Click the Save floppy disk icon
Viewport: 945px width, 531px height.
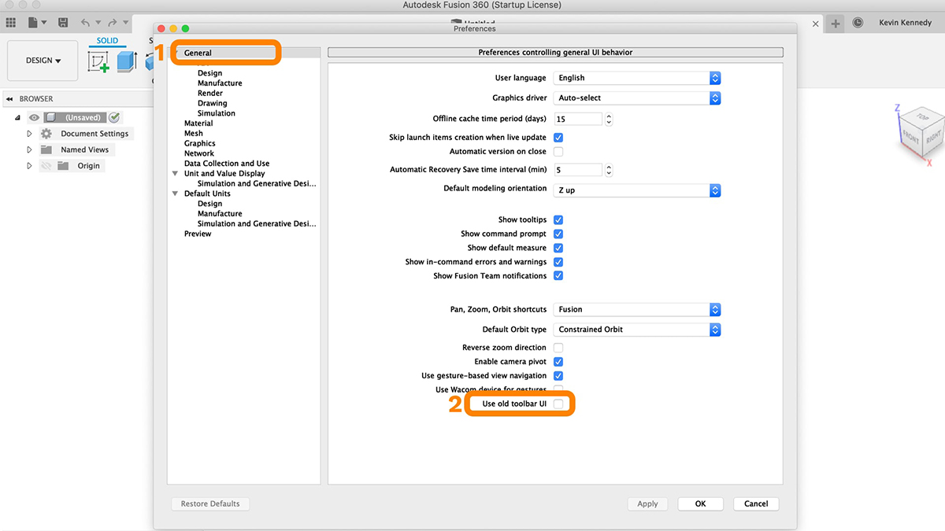tap(61, 24)
